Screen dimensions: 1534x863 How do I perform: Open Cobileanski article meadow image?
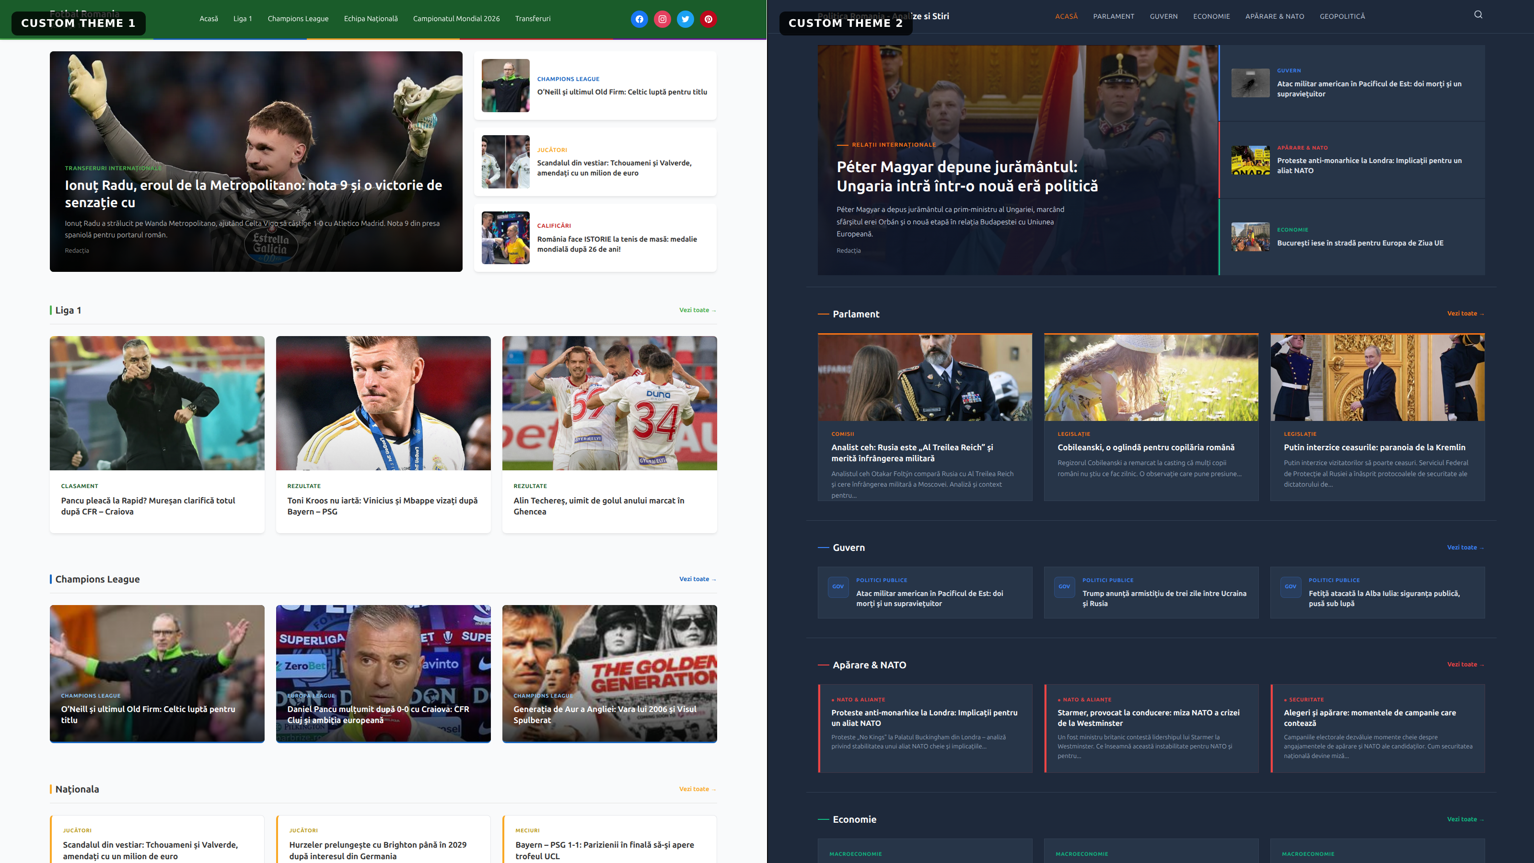(x=1151, y=378)
